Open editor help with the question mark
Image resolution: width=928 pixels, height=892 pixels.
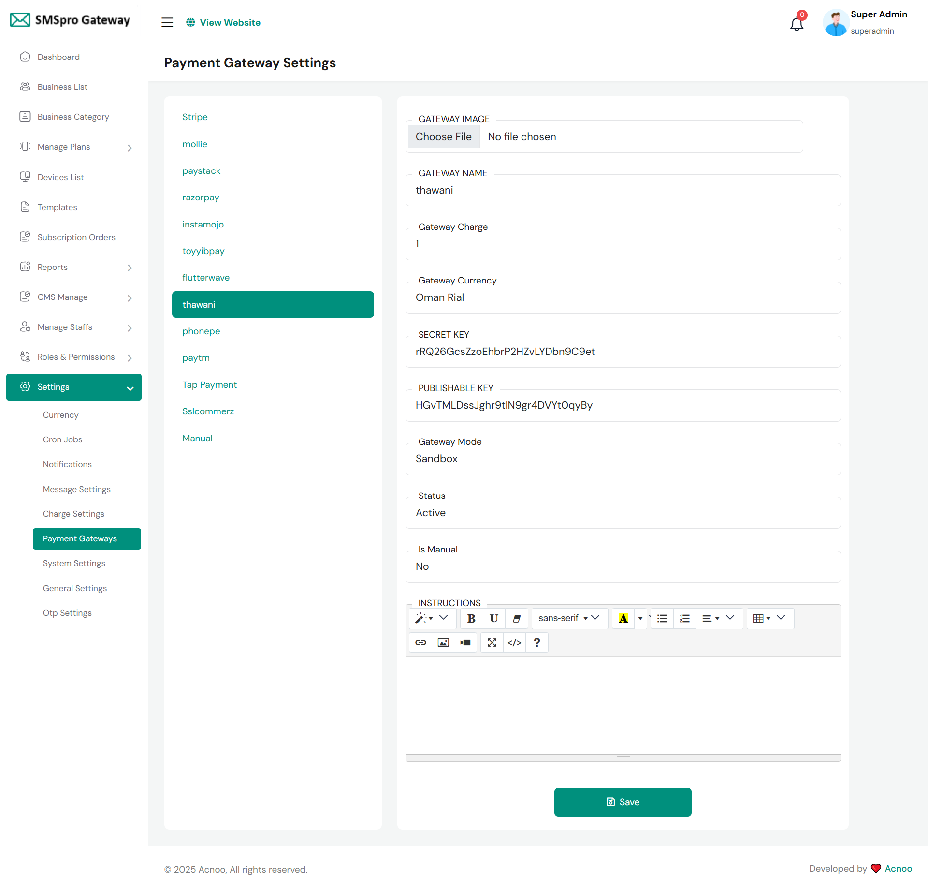tap(536, 643)
